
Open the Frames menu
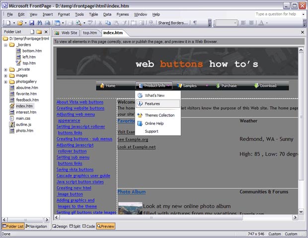(x=122, y=14)
